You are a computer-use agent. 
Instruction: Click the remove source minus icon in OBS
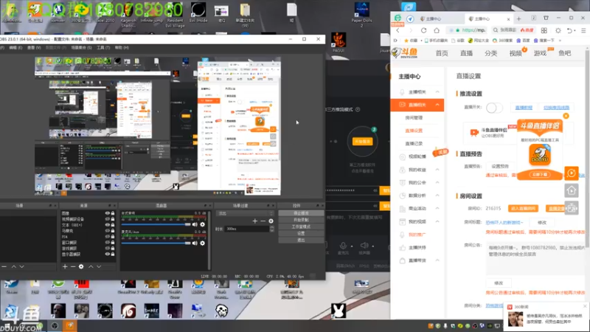(x=73, y=266)
